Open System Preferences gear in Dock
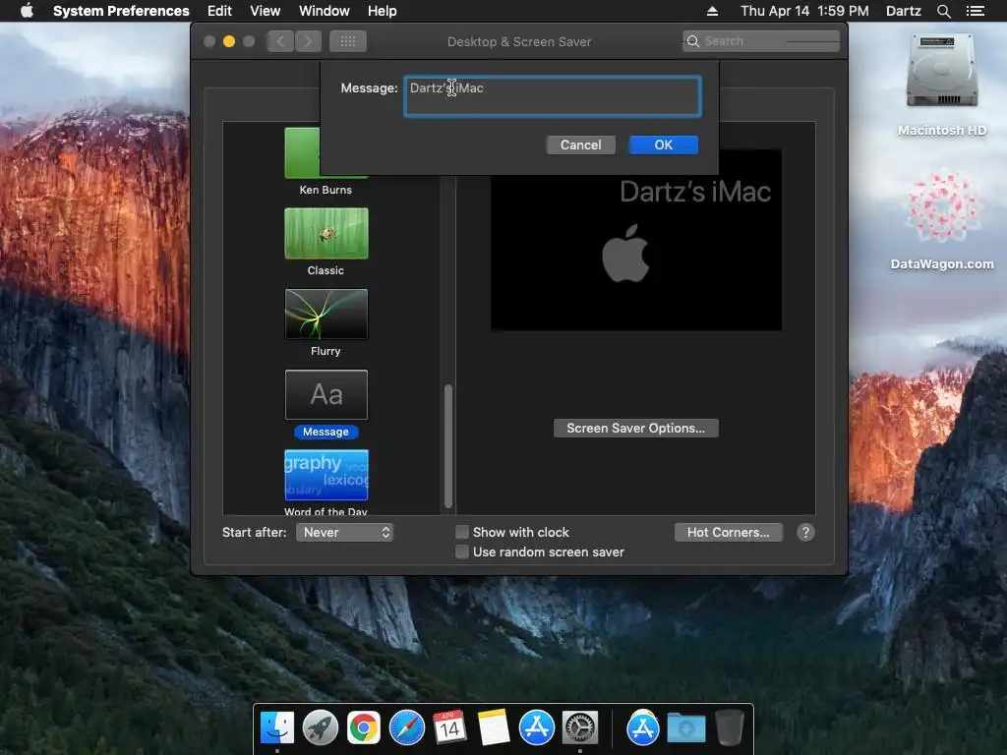 580,728
